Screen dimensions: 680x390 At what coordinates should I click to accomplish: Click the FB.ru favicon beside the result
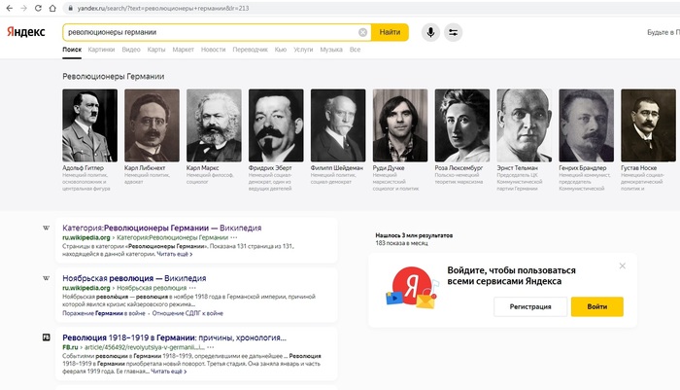point(46,337)
